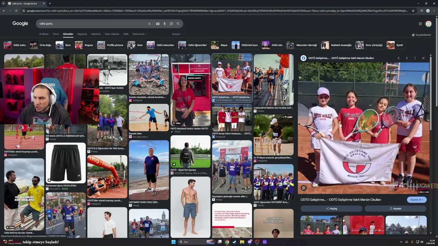Open the Google account avatar menu
The height and width of the screenshot is (246, 438).
(428, 24)
